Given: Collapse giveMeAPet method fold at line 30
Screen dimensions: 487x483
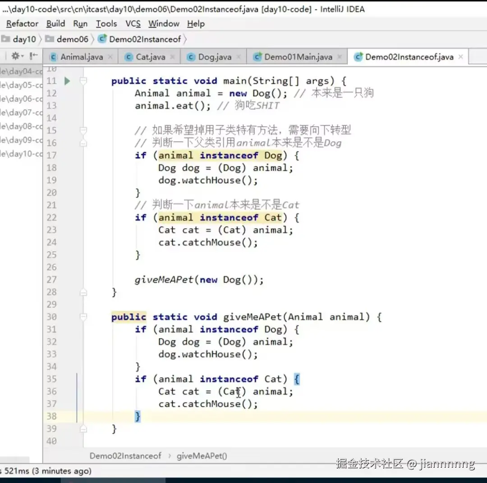Looking at the screenshot, I should point(83,317).
